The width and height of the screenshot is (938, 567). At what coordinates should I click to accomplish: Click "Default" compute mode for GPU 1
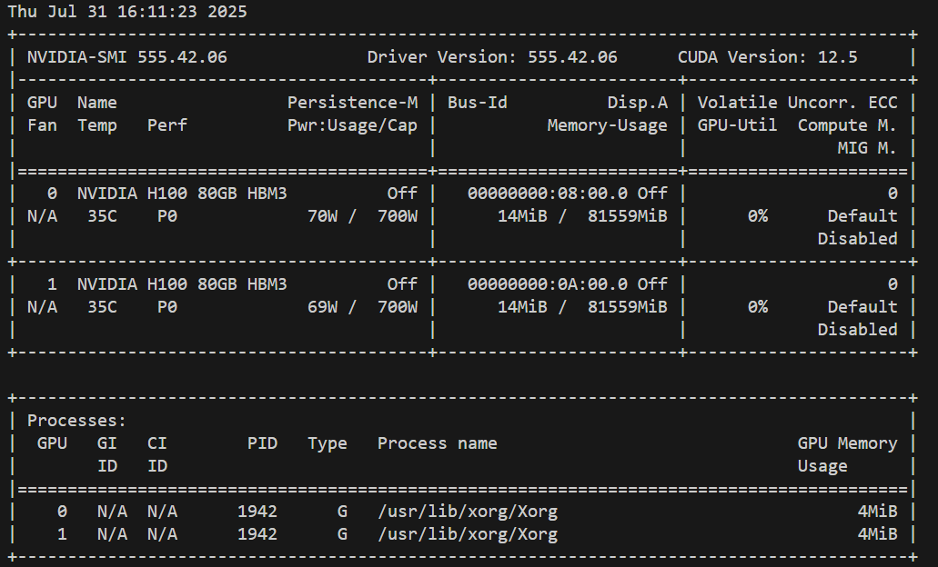pos(862,307)
